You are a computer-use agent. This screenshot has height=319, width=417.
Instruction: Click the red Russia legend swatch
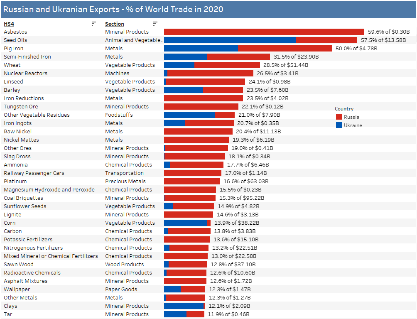(339, 117)
